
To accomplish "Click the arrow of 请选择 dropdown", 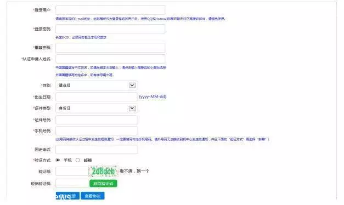I will pyautogui.click(x=132, y=86).
